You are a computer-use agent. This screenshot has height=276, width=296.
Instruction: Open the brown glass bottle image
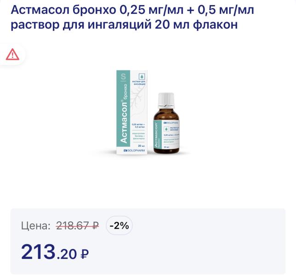click(166, 123)
